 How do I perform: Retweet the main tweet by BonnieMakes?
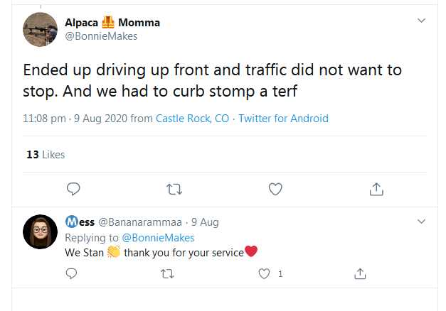click(x=174, y=189)
